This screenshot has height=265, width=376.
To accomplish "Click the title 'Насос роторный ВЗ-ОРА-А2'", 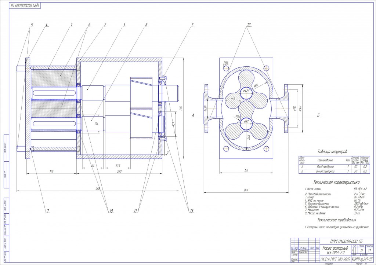I will coord(336,250).
